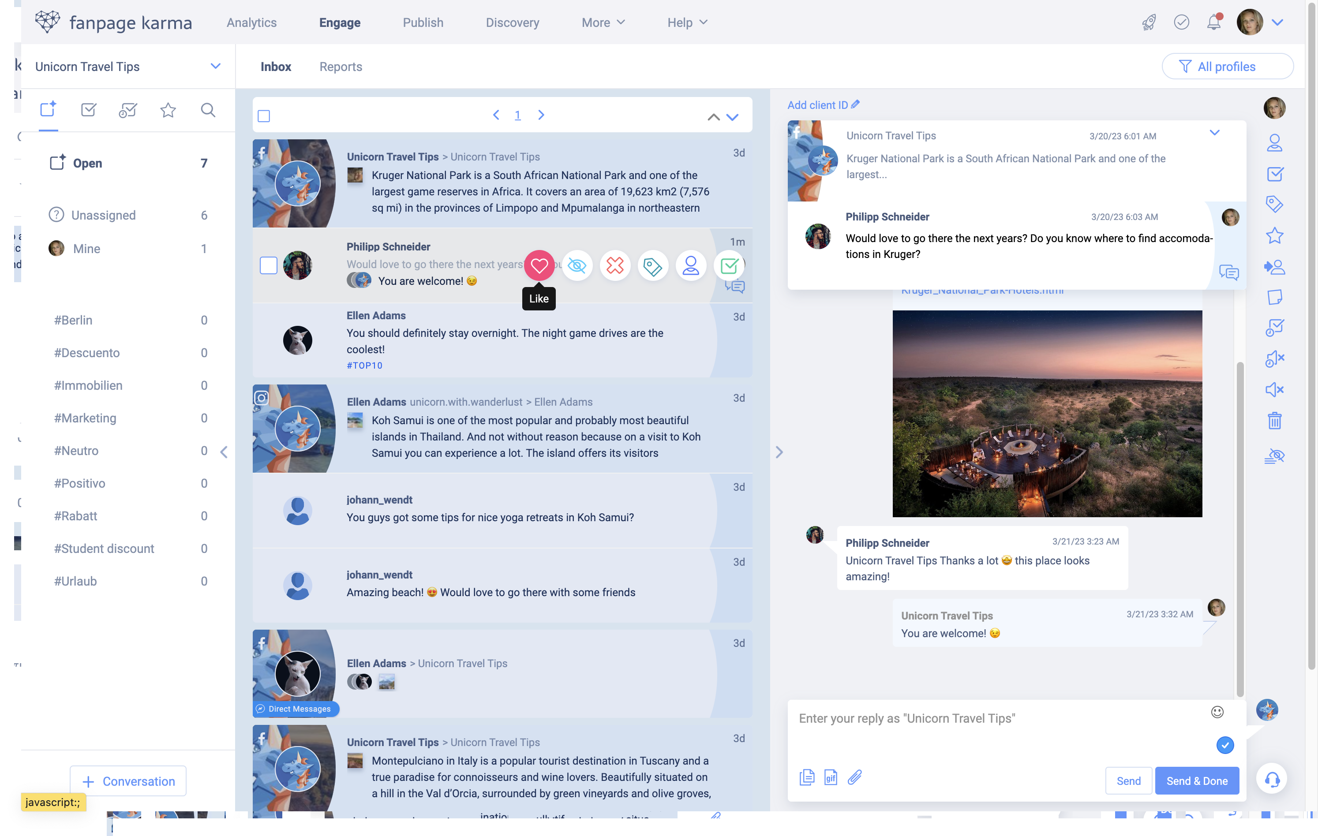Attach a file to the reply
This screenshot has width=1318, height=836.
(x=855, y=777)
